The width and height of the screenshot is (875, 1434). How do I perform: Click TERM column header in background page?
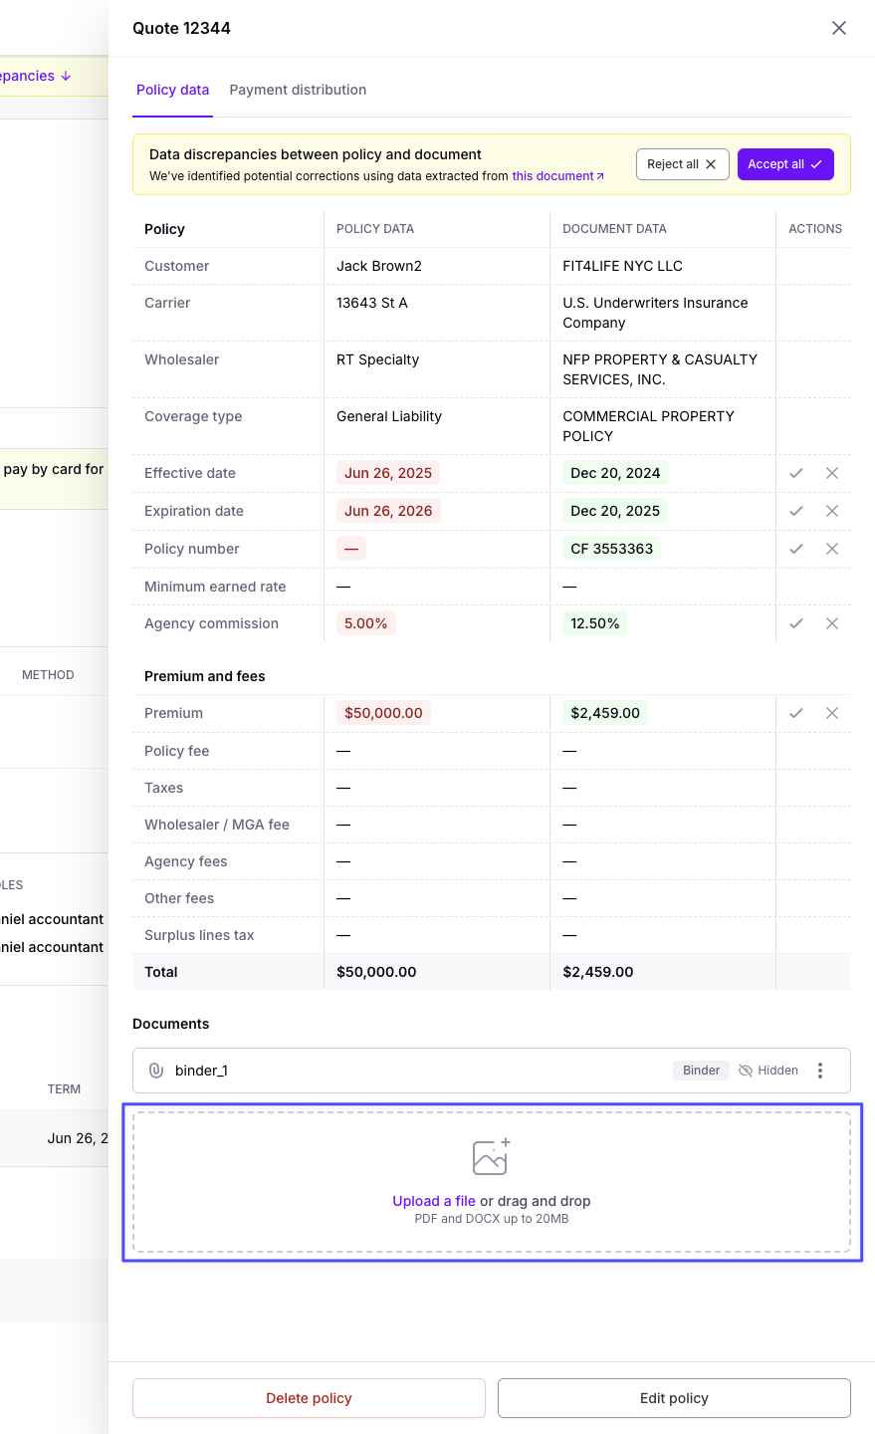(x=64, y=1089)
